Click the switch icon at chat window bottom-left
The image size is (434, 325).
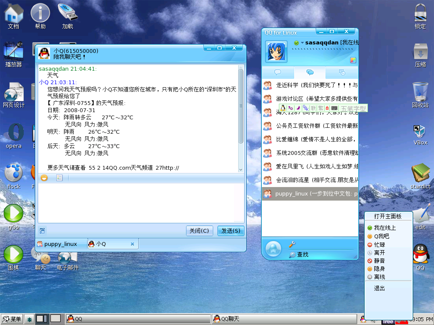(x=42, y=231)
